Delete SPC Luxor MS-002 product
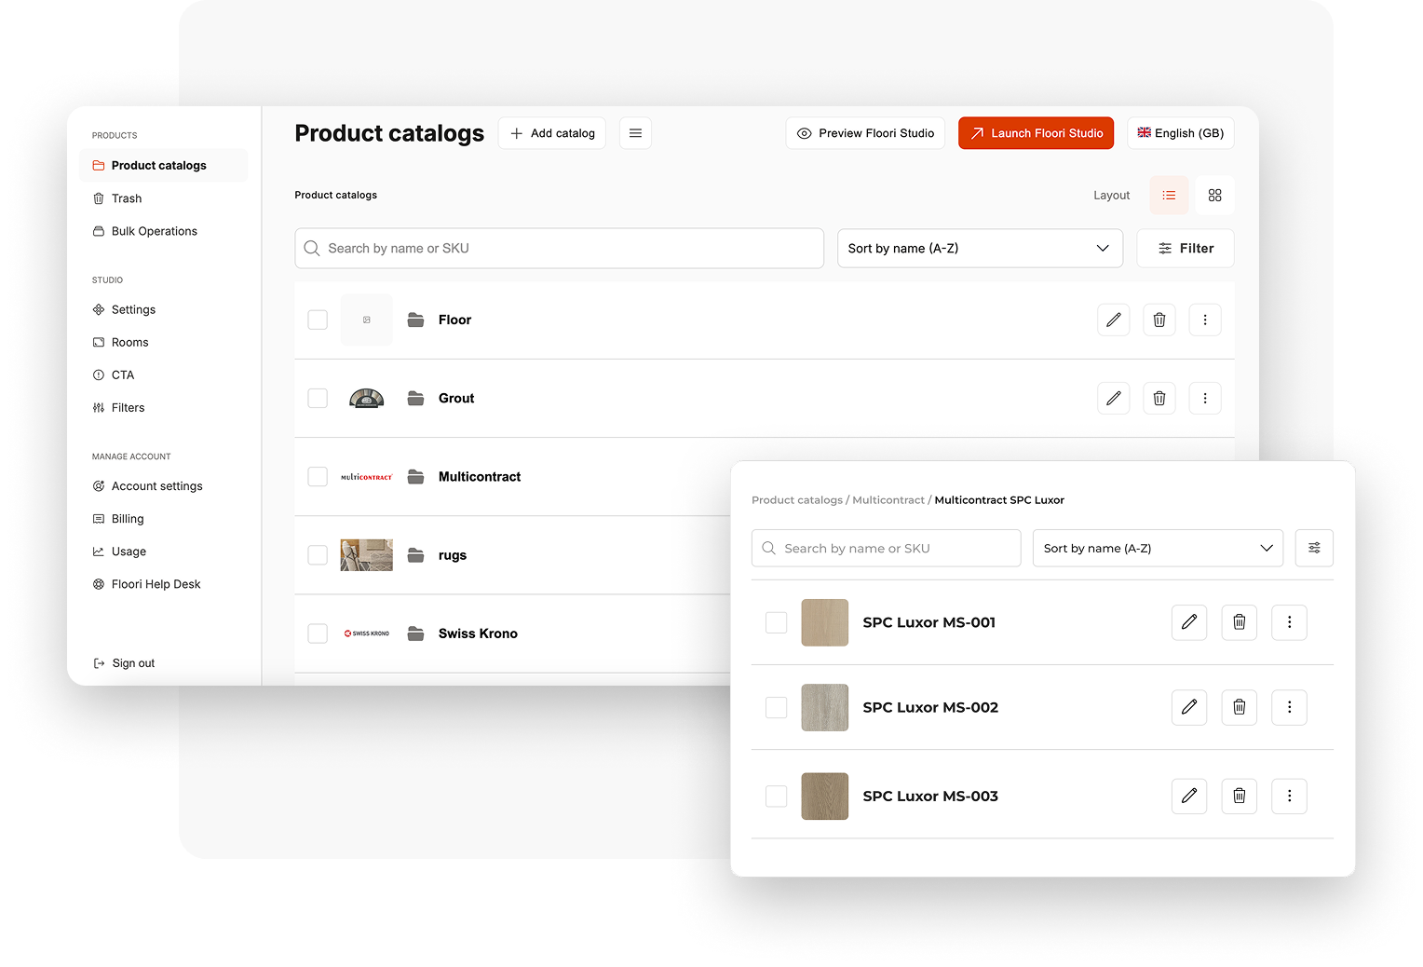 pyautogui.click(x=1239, y=707)
